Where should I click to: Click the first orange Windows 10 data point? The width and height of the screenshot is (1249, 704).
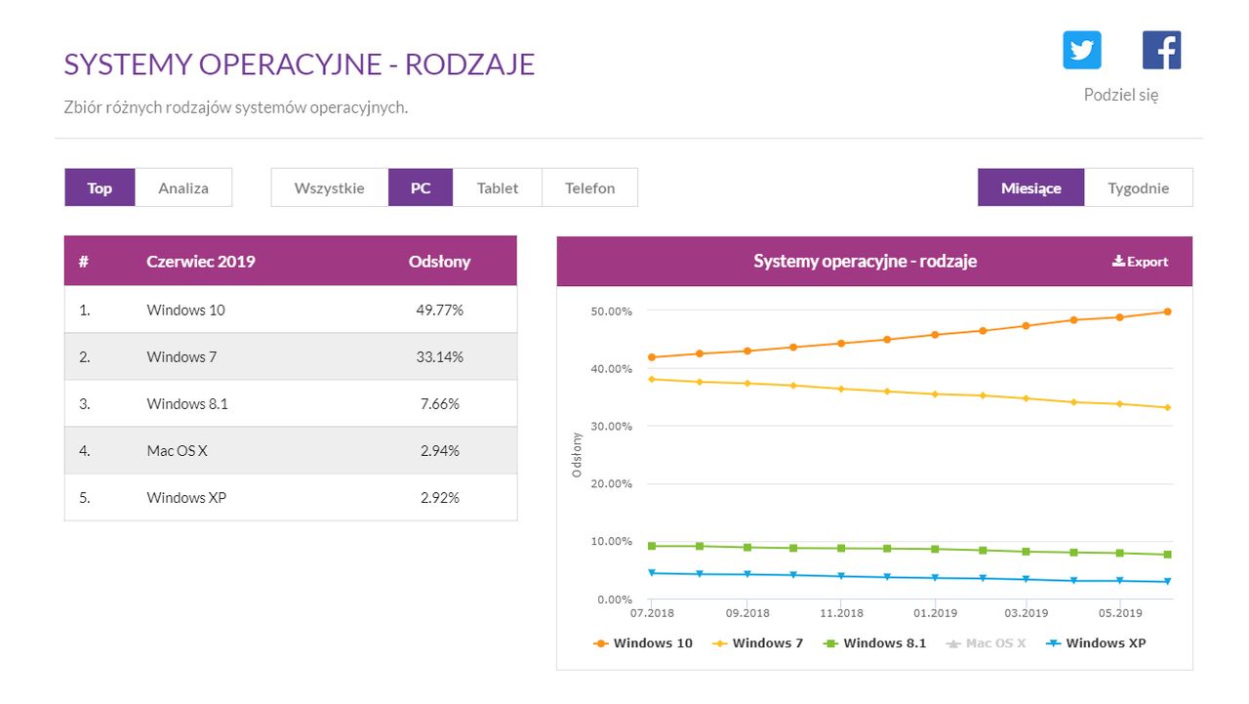[x=651, y=357]
